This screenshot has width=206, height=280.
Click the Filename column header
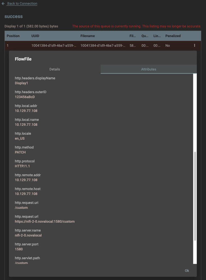[x=88, y=36]
